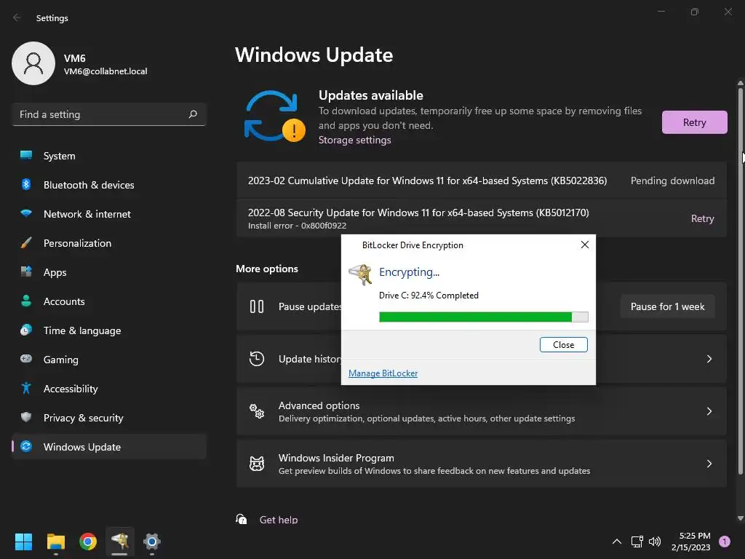745x559 pixels.
Task: Click the Windows Update sync icon in sidebar
Action: 26,446
